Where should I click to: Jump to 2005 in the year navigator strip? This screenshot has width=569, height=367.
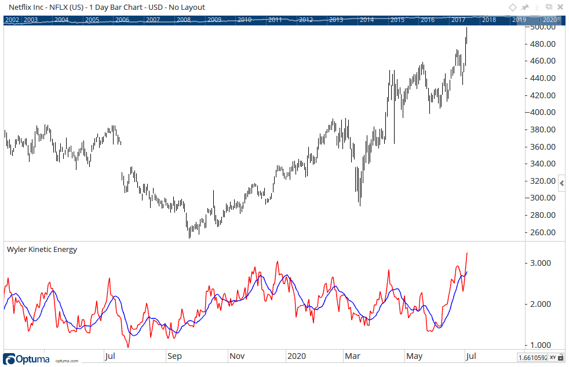(x=92, y=20)
